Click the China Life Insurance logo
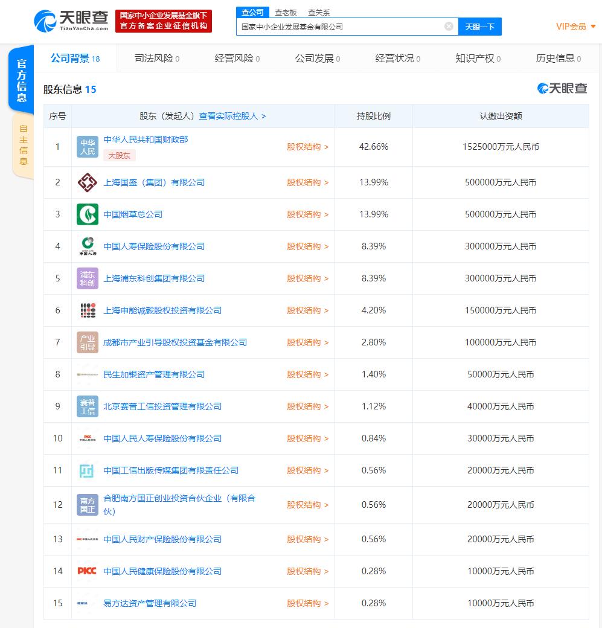Viewport: 602px width, 628px height. (88, 246)
